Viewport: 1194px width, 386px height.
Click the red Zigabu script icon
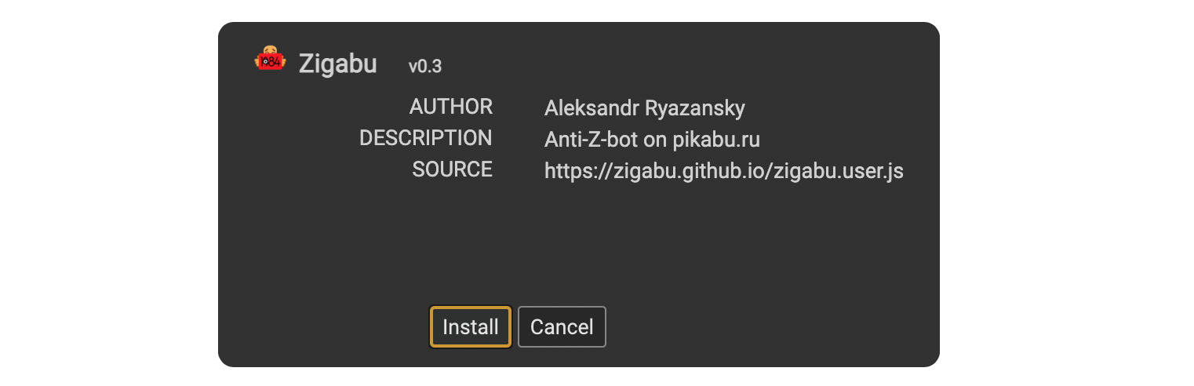(x=271, y=59)
